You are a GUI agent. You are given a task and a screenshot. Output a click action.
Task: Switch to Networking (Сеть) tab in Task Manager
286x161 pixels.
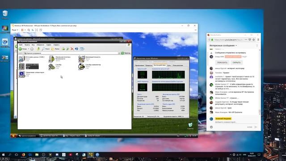pyautogui.click(x=169, y=65)
